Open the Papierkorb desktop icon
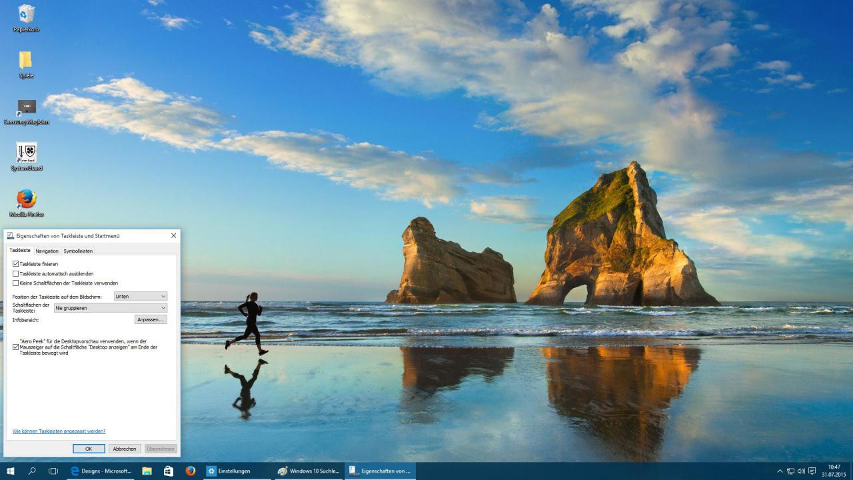Viewport: 853px width, 480px height. coord(27,18)
